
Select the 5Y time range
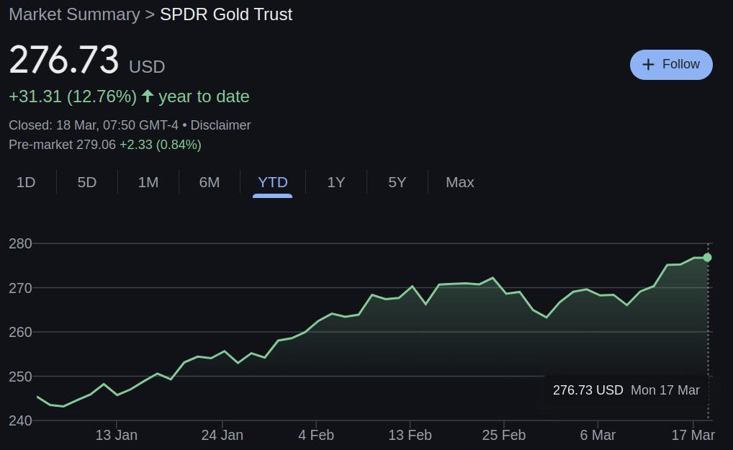tap(397, 182)
